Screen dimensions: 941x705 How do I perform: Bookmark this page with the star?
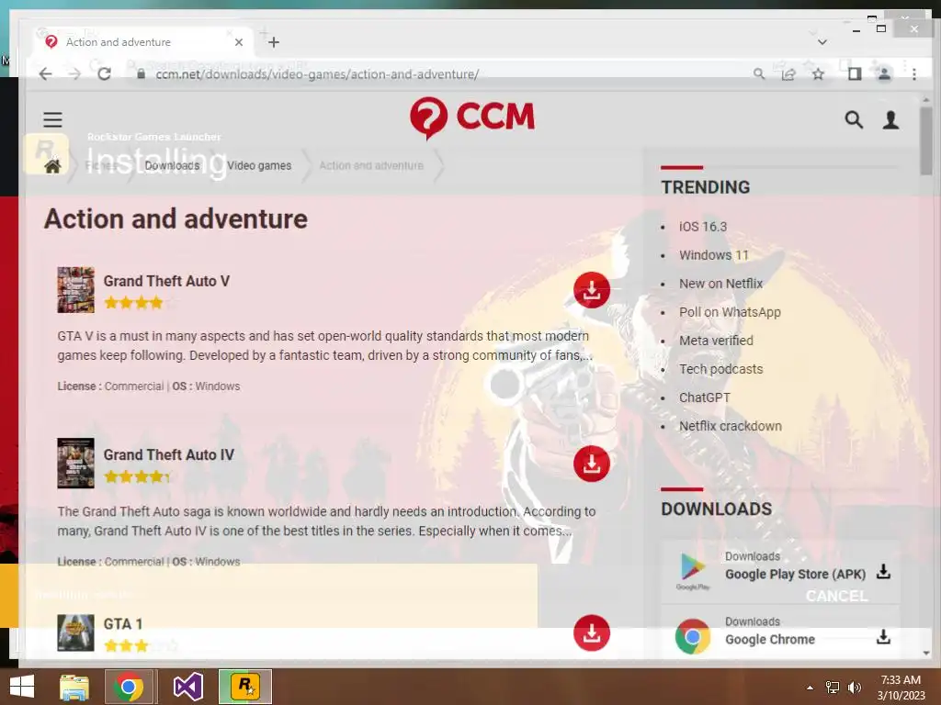tap(818, 73)
